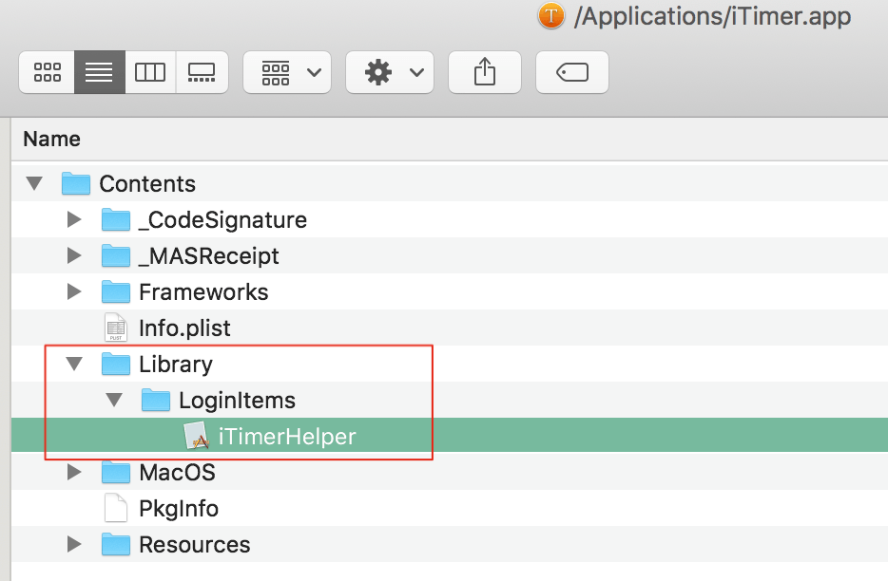Click the iTimerHelper file name
The height and width of the screenshot is (581, 888).
tap(287, 437)
